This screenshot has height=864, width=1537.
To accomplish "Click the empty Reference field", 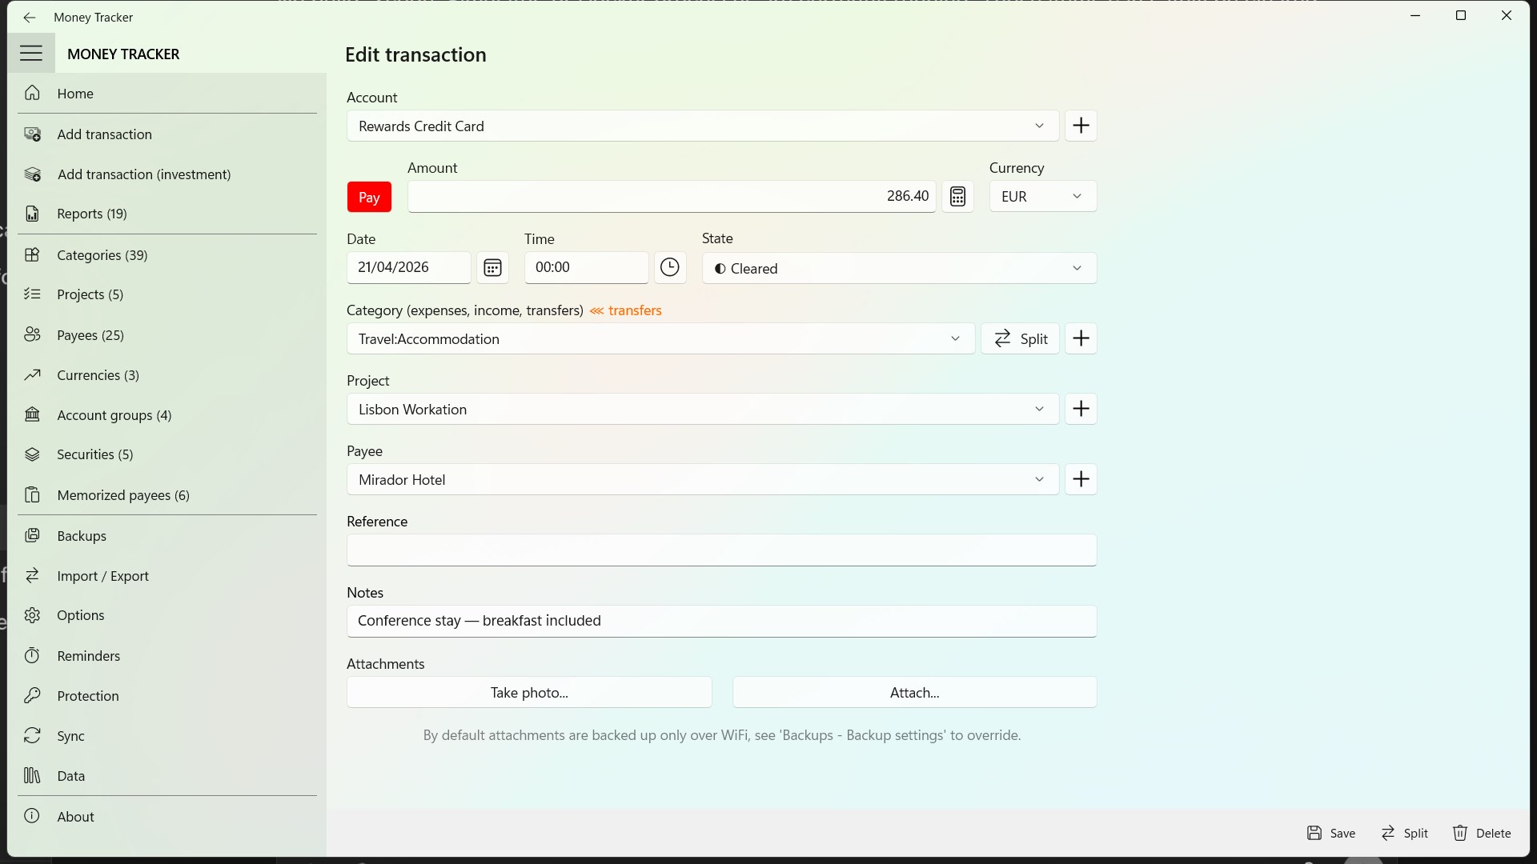I will click(x=721, y=550).
